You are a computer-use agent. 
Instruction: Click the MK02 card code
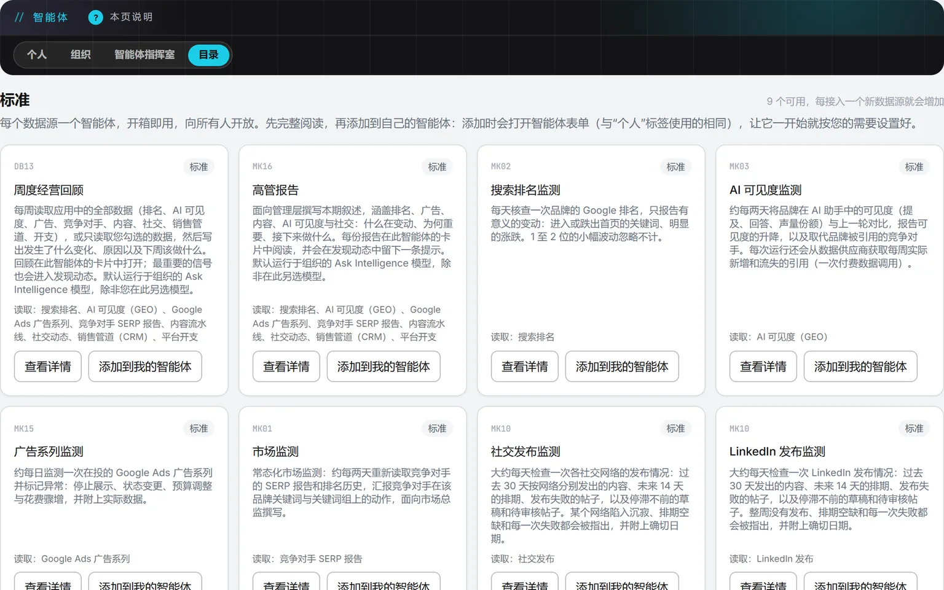tap(501, 166)
